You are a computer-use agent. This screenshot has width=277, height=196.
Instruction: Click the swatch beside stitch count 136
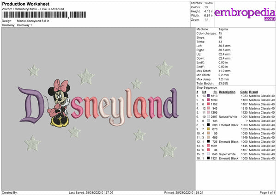[208, 121]
